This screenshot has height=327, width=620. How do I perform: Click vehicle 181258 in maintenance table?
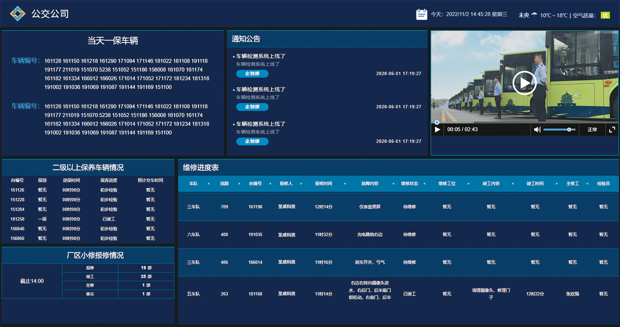pyautogui.click(x=17, y=219)
